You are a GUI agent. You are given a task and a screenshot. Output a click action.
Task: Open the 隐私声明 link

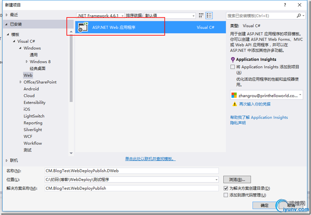[x=238, y=123]
